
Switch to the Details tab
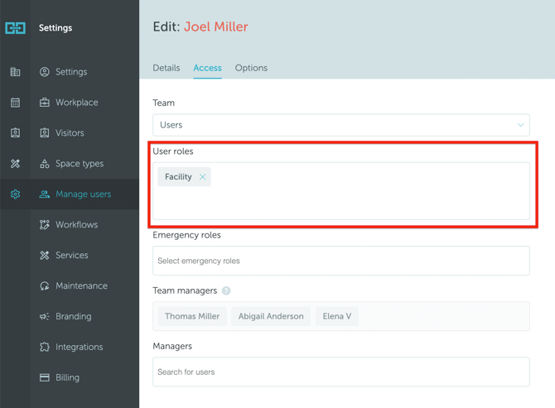166,68
